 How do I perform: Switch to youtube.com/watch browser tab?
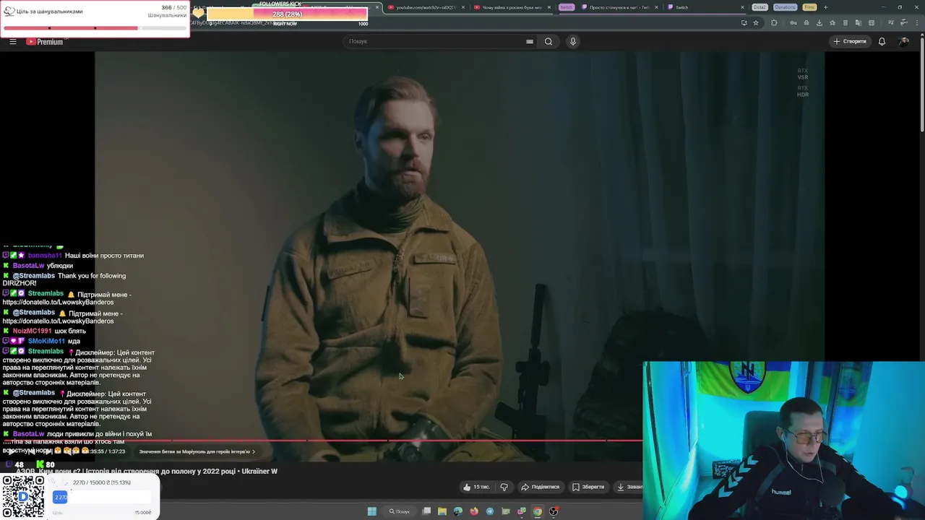(x=426, y=7)
